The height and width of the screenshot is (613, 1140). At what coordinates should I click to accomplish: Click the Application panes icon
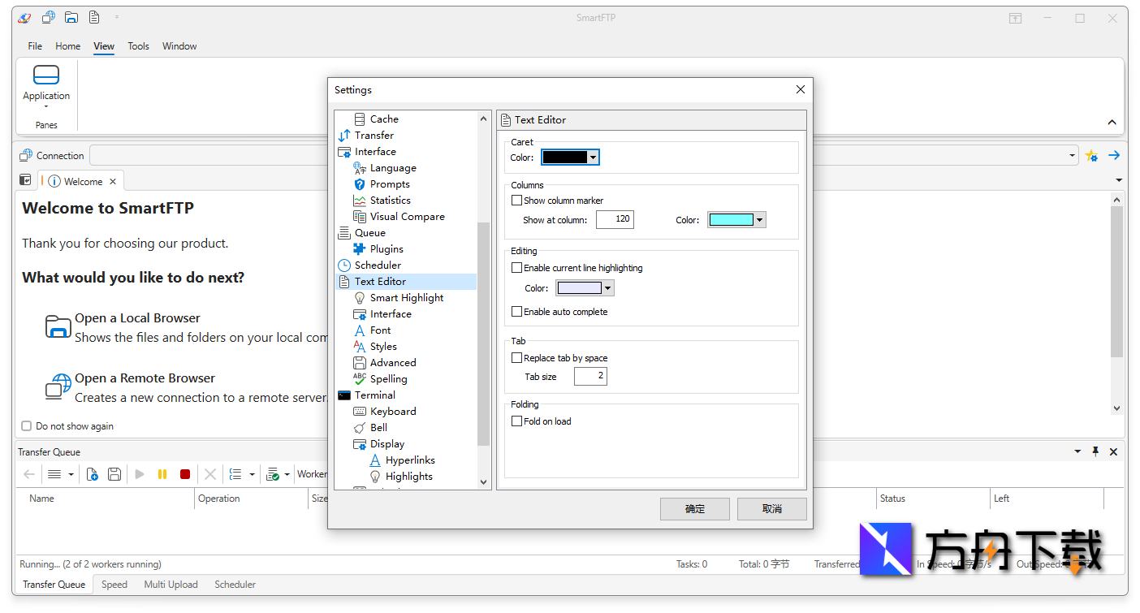46,76
